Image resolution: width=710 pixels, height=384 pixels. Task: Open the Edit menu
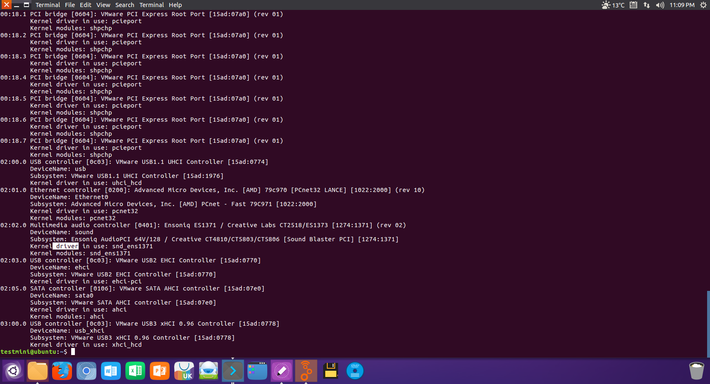tap(86, 5)
